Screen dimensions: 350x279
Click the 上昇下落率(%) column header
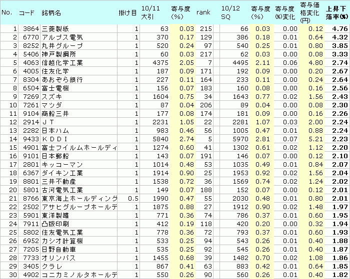pos(336,12)
